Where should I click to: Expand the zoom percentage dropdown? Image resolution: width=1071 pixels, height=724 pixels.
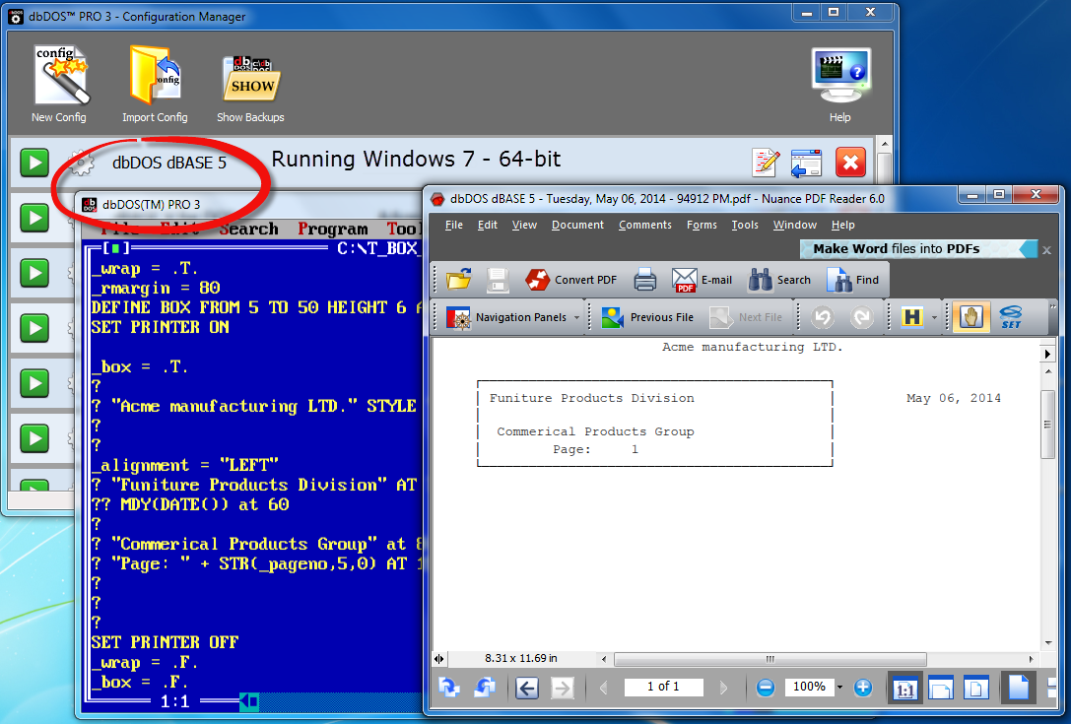(x=840, y=688)
